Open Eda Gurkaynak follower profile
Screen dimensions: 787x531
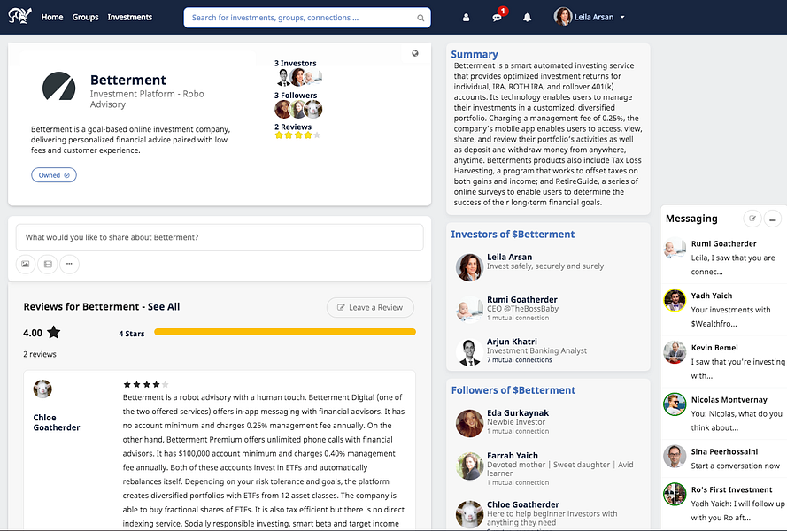coord(518,413)
